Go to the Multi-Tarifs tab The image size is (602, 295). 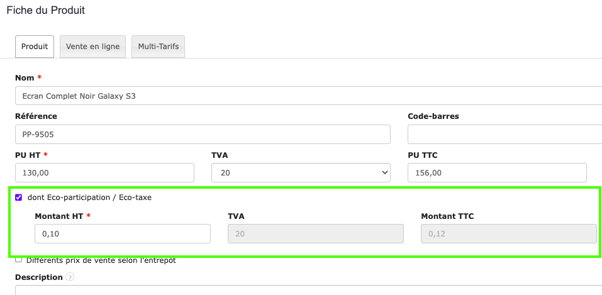point(159,47)
